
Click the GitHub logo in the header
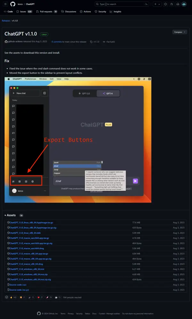click(13, 4)
